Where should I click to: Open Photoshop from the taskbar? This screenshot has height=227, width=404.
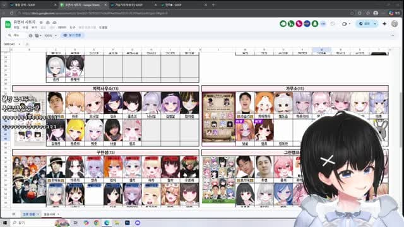click(x=128, y=223)
